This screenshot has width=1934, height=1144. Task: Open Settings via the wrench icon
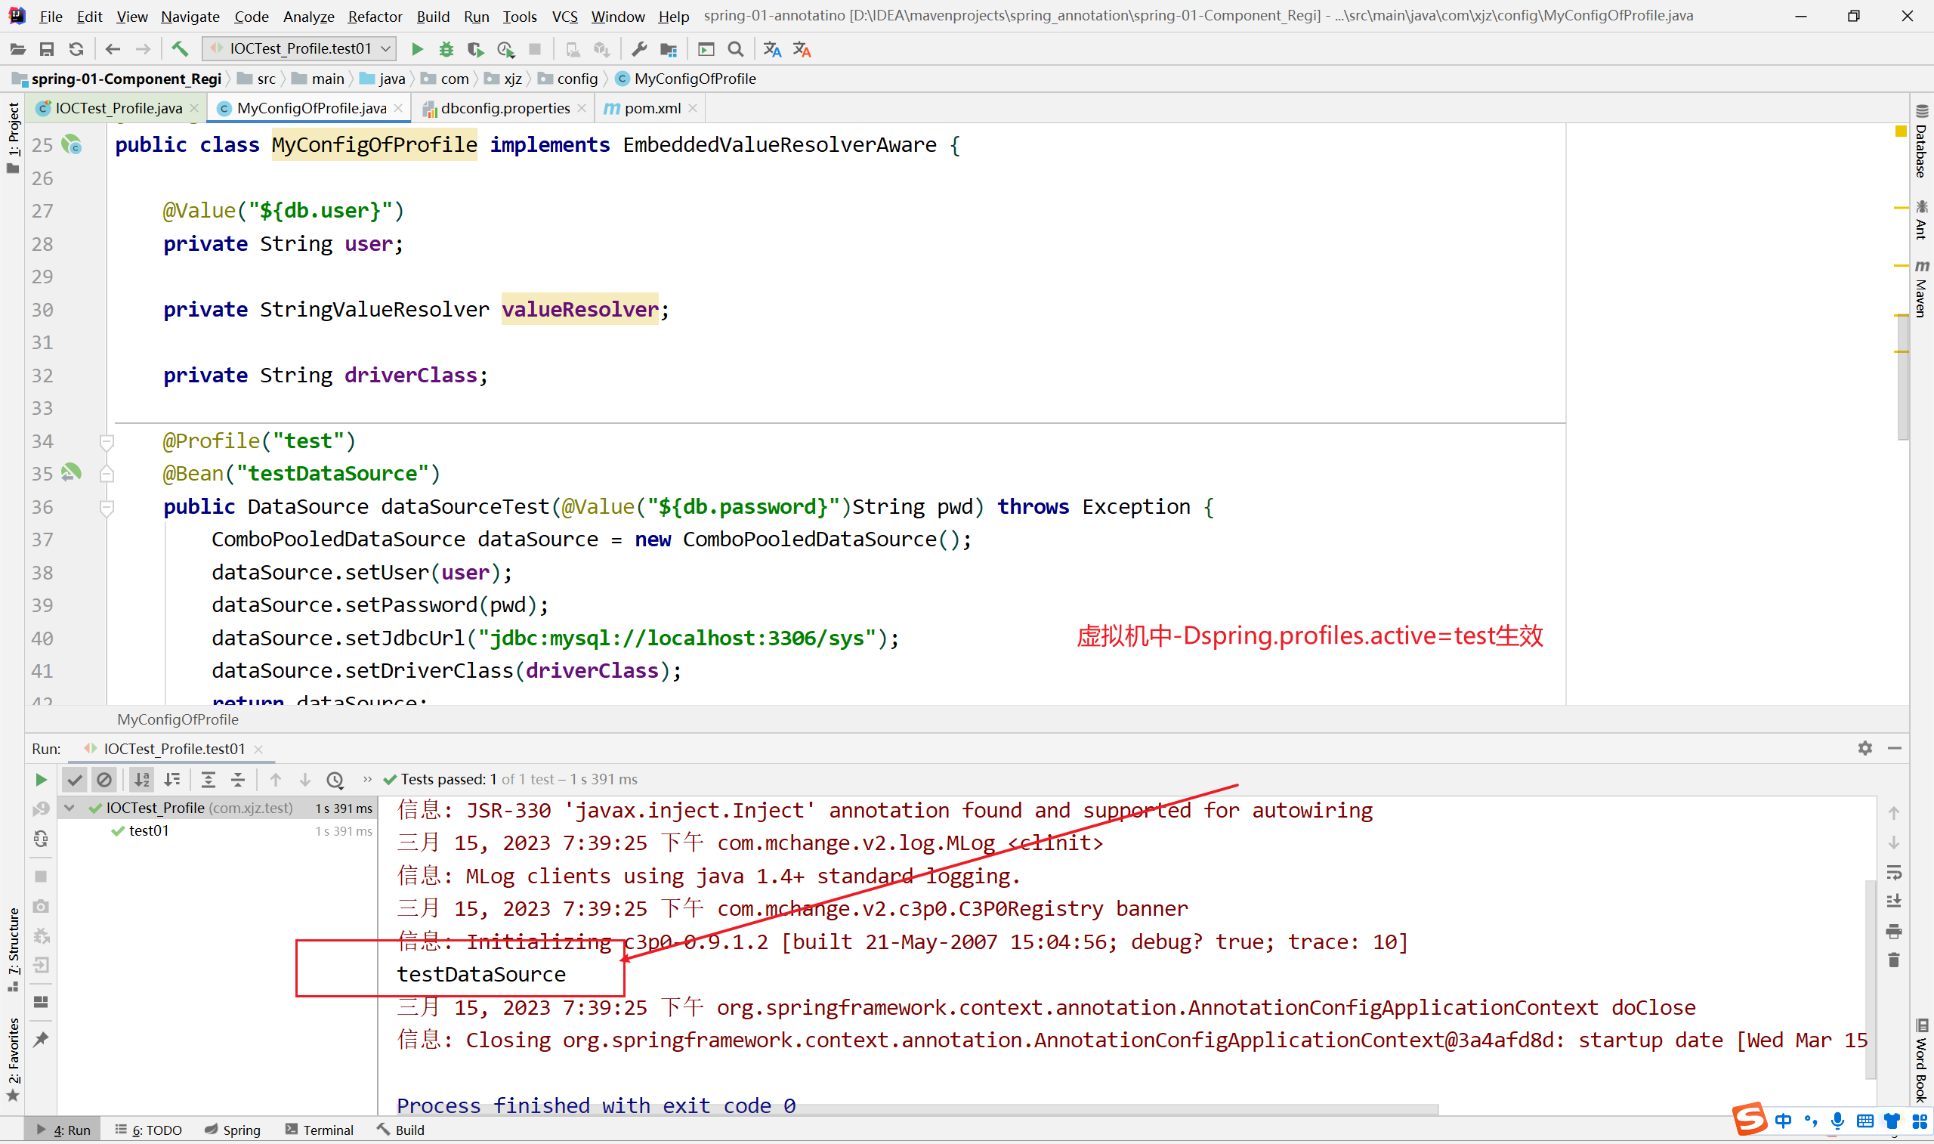[x=639, y=49]
